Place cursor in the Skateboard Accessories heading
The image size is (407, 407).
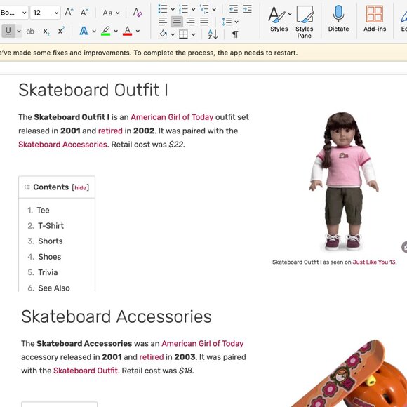pos(116,316)
